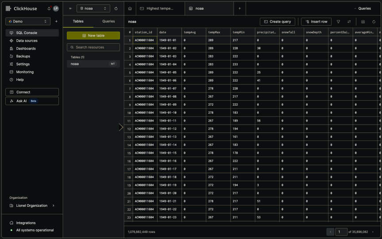Switch to the Tables tab

tap(78, 21)
